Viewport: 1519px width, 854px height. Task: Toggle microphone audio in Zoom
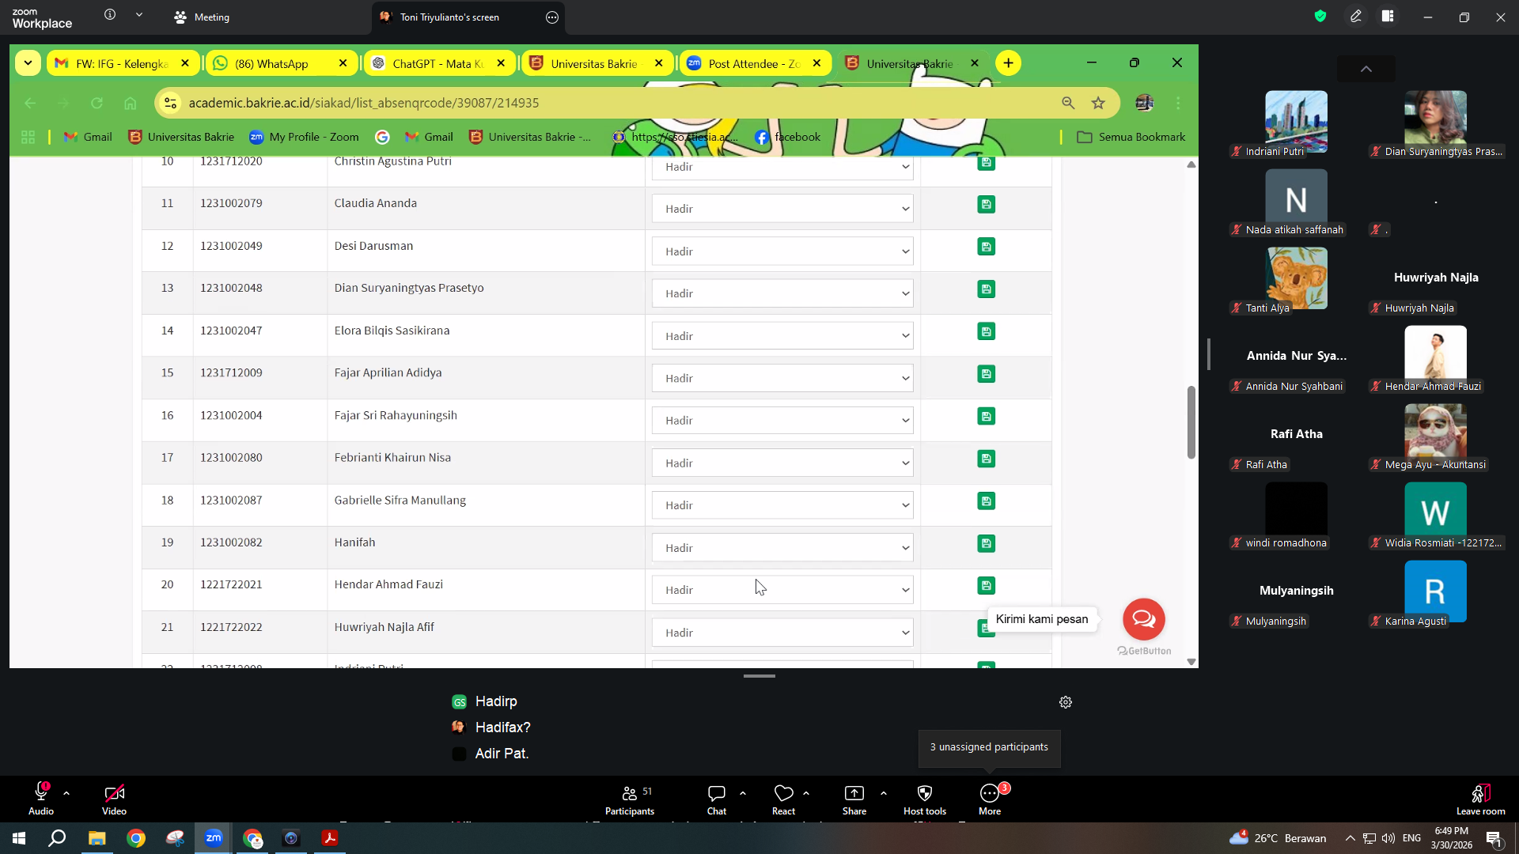(41, 800)
